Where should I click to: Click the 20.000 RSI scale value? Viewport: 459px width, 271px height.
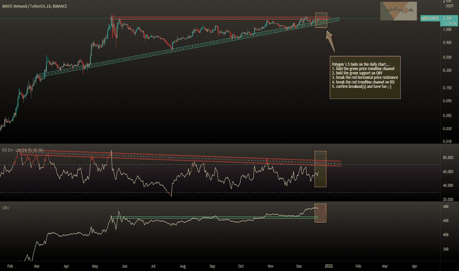448,200
